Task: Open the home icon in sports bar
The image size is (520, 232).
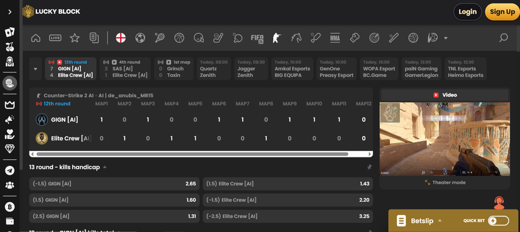Action: pyautogui.click(x=36, y=38)
